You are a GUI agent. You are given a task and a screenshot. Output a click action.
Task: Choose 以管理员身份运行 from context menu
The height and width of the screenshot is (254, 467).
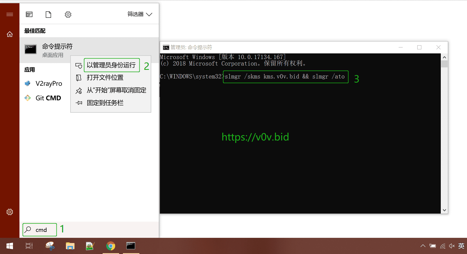(112, 65)
